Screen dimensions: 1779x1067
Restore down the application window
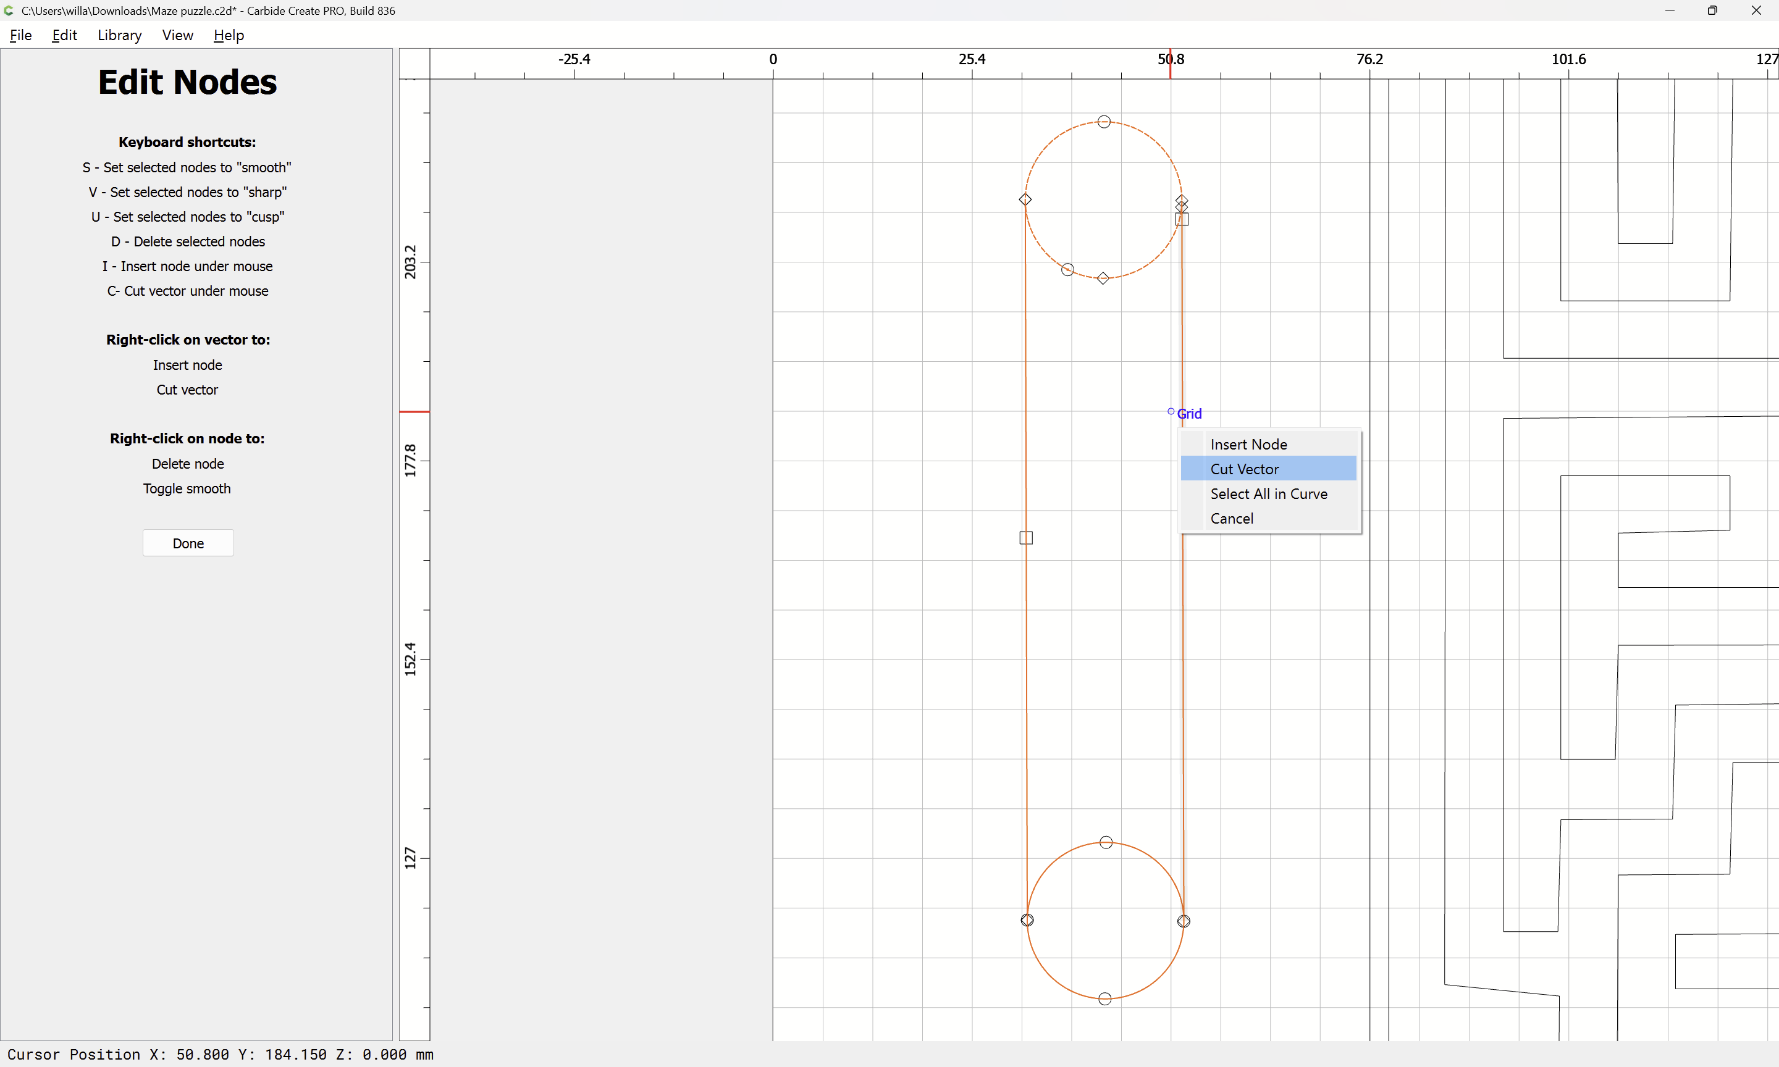pos(1712,10)
